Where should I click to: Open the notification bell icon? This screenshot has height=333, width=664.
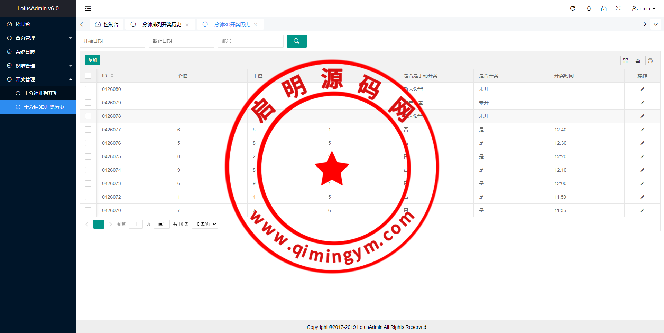589,8
